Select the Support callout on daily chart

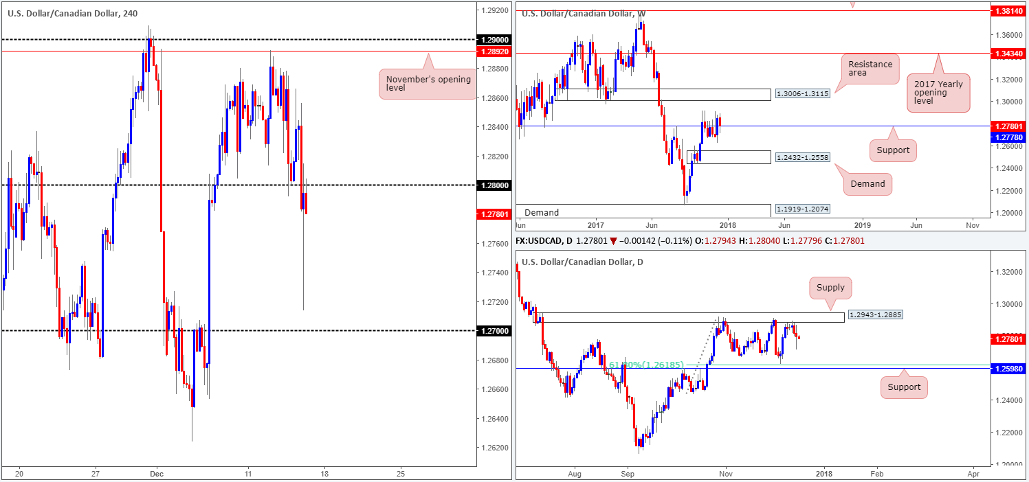click(904, 387)
